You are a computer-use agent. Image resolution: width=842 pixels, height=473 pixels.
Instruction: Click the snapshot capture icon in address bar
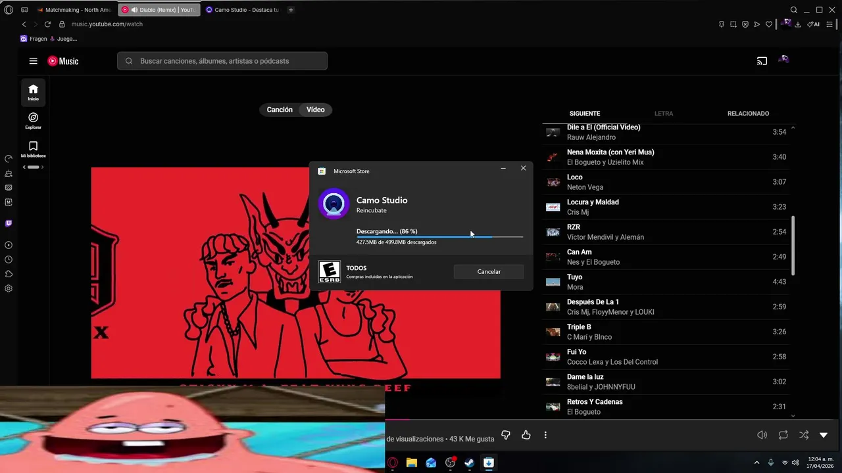point(733,24)
